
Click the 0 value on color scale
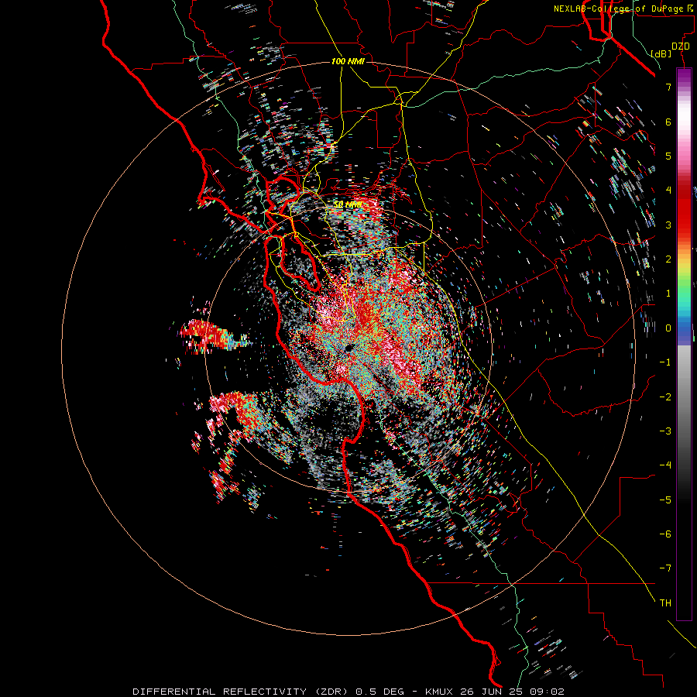click(x=668, y=328)
